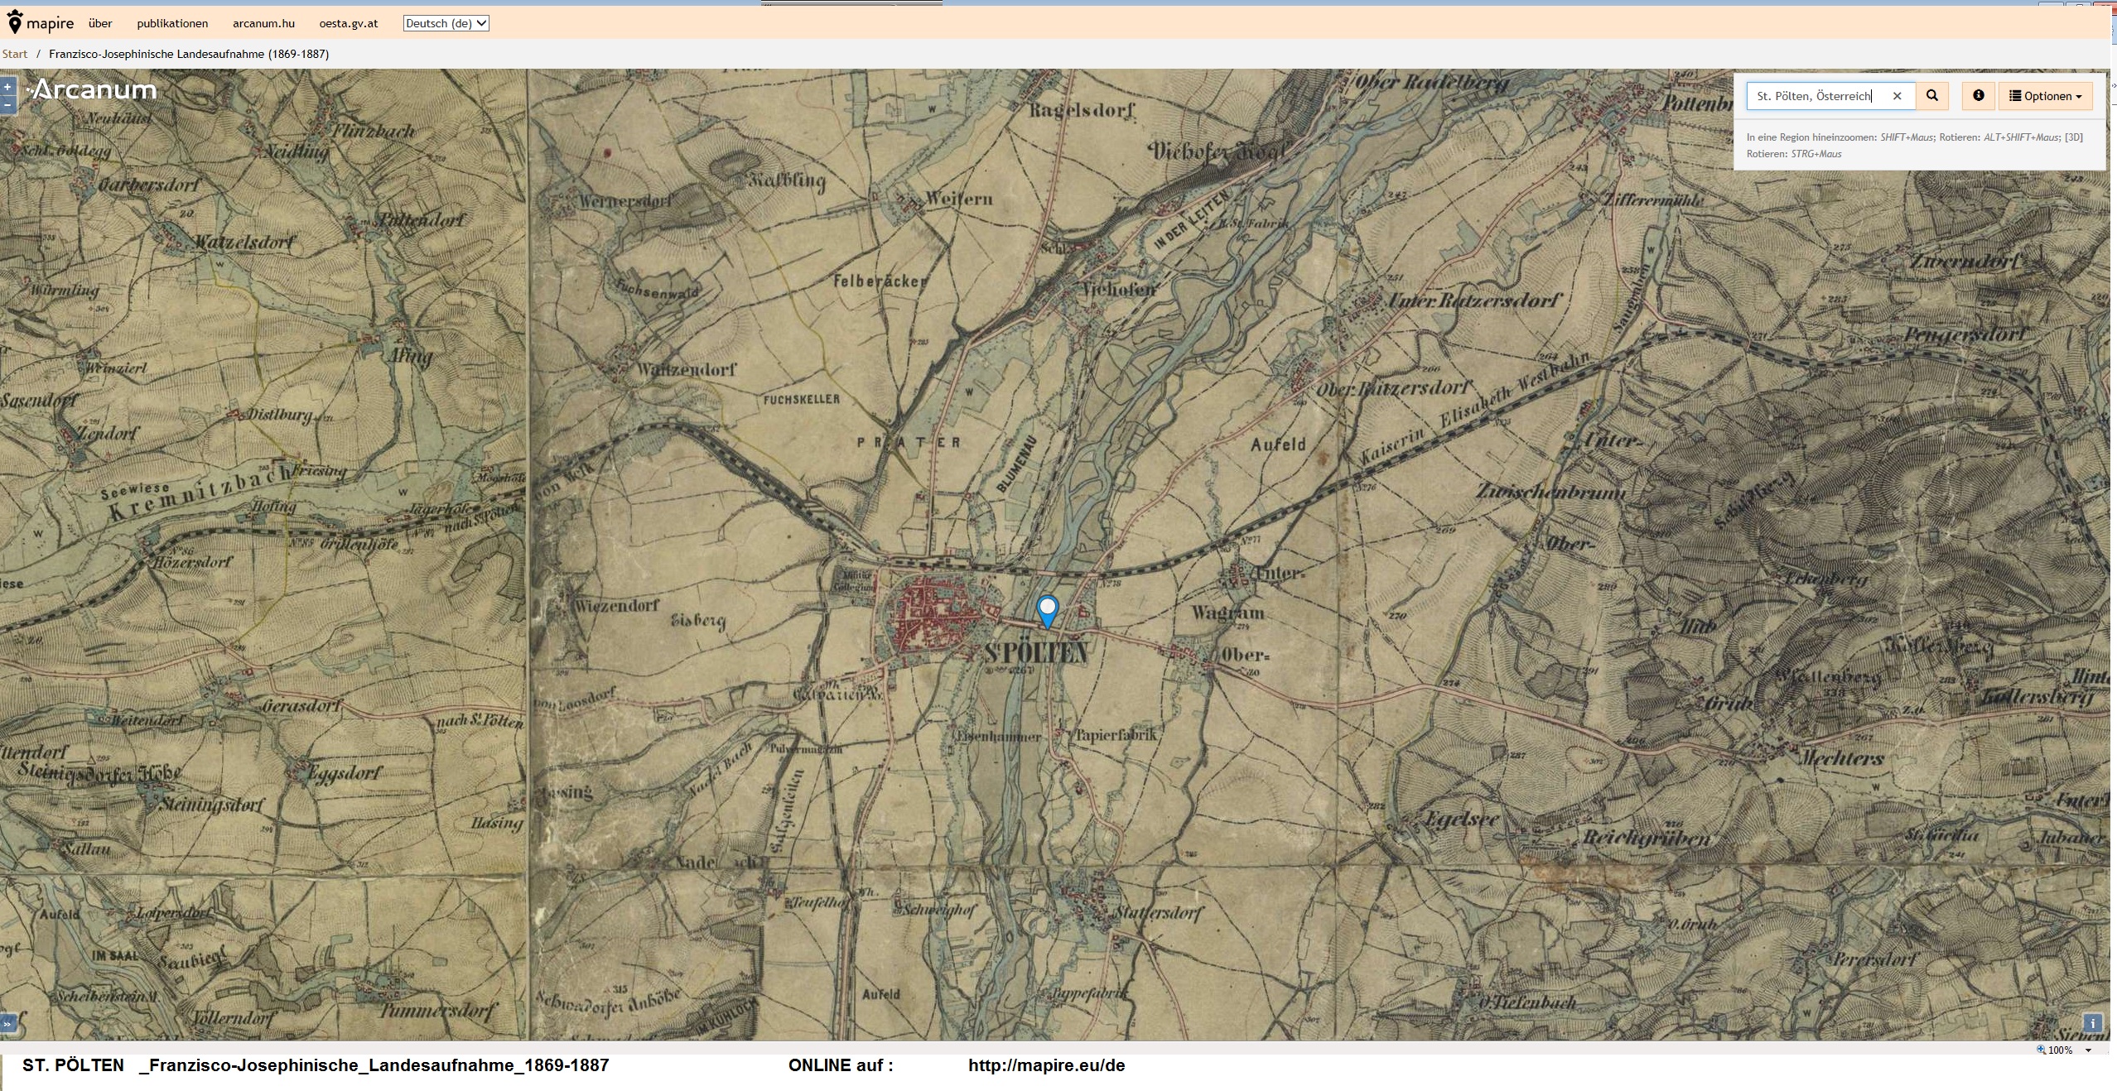Viewport: 2117px width, 1091px height.
Task: Open the Optionen dropdown
Action: [2045, 96]
